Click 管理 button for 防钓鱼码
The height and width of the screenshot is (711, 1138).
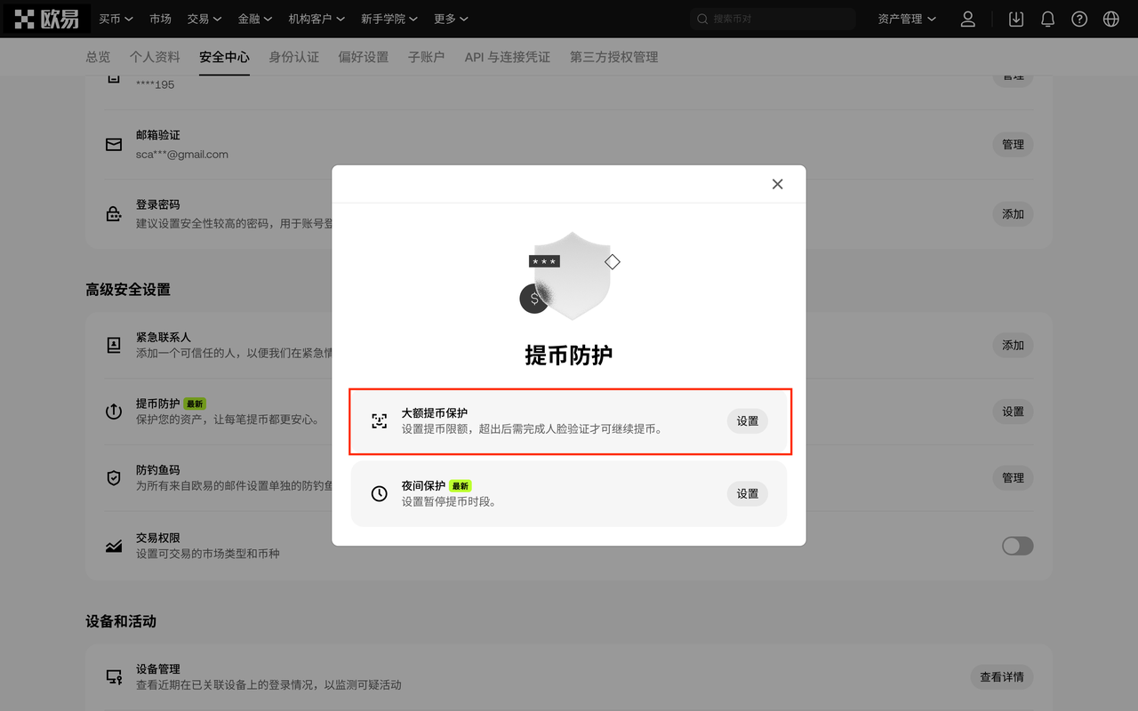pos(1013,477)
